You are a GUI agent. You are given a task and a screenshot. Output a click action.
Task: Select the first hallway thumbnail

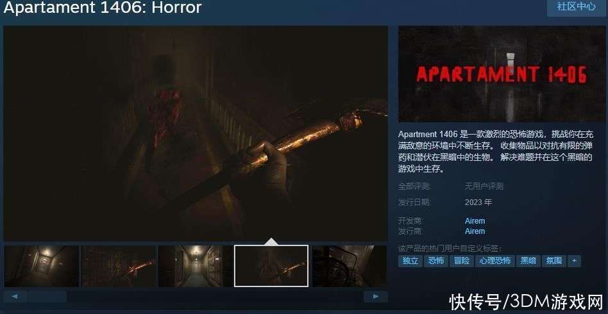click(x=42, y=266)
